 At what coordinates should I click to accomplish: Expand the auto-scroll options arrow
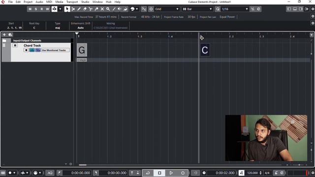(x=60, y=9)
